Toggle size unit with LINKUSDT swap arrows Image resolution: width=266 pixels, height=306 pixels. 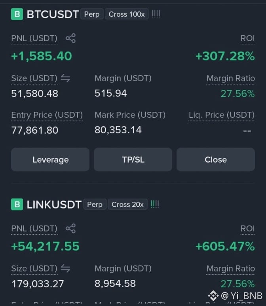pyautogui.click(x=65, y=268)
